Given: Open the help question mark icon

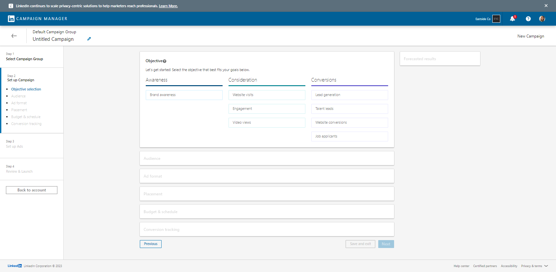Looking at the screenshot, I should [528, 19].
